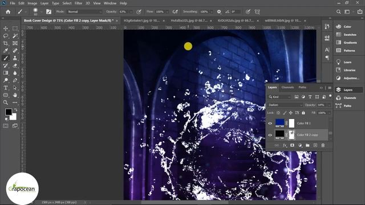
Task: Open the brush Mode dropdown
Action: click(x=85, y=11)
